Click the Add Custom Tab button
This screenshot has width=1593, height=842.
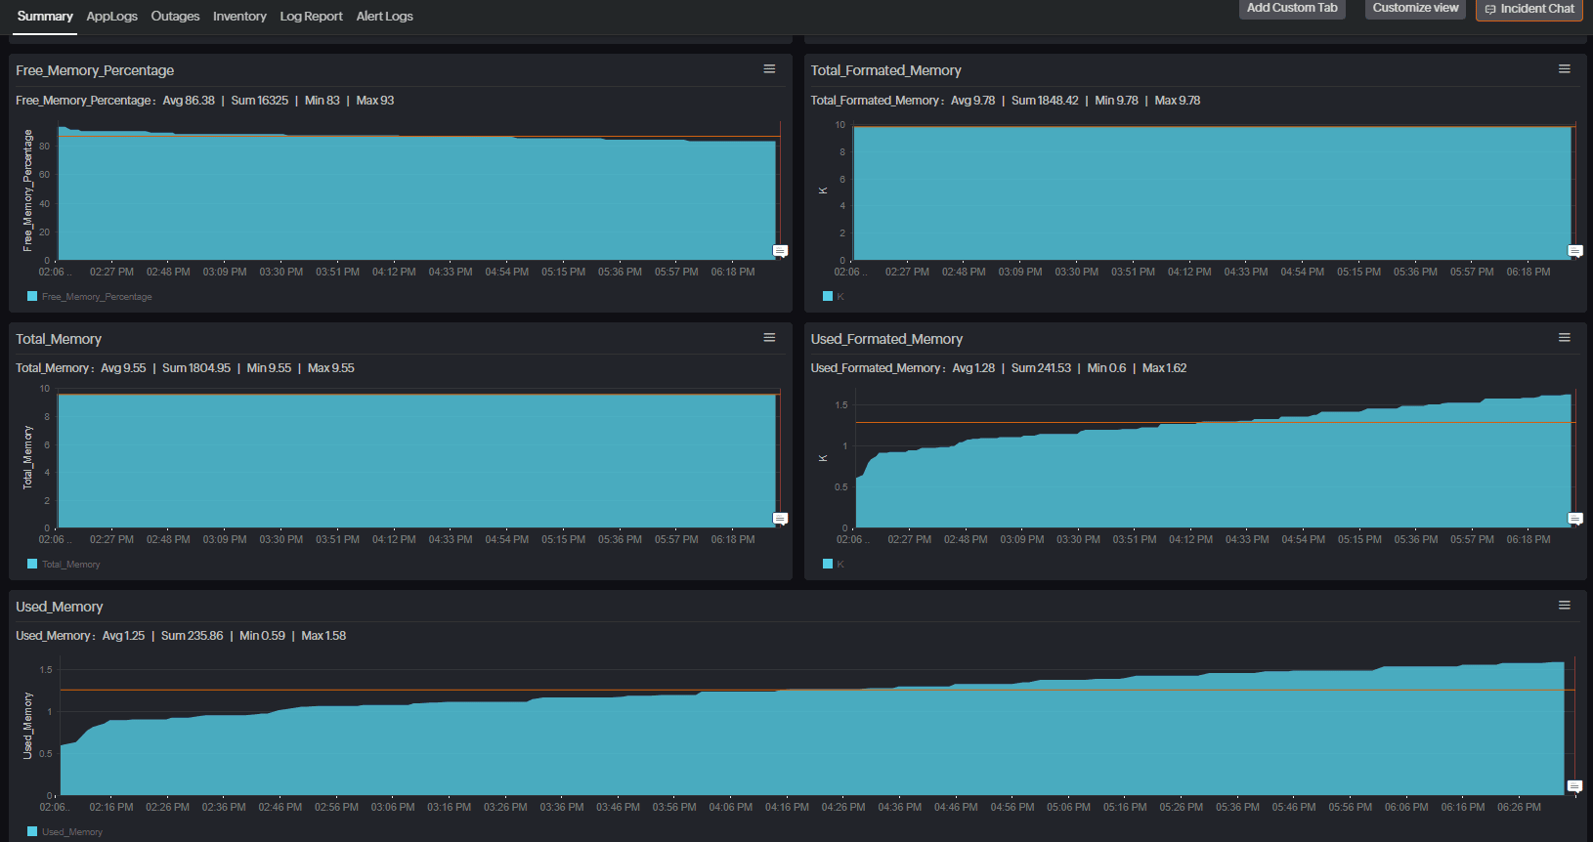pos(1292,8)
